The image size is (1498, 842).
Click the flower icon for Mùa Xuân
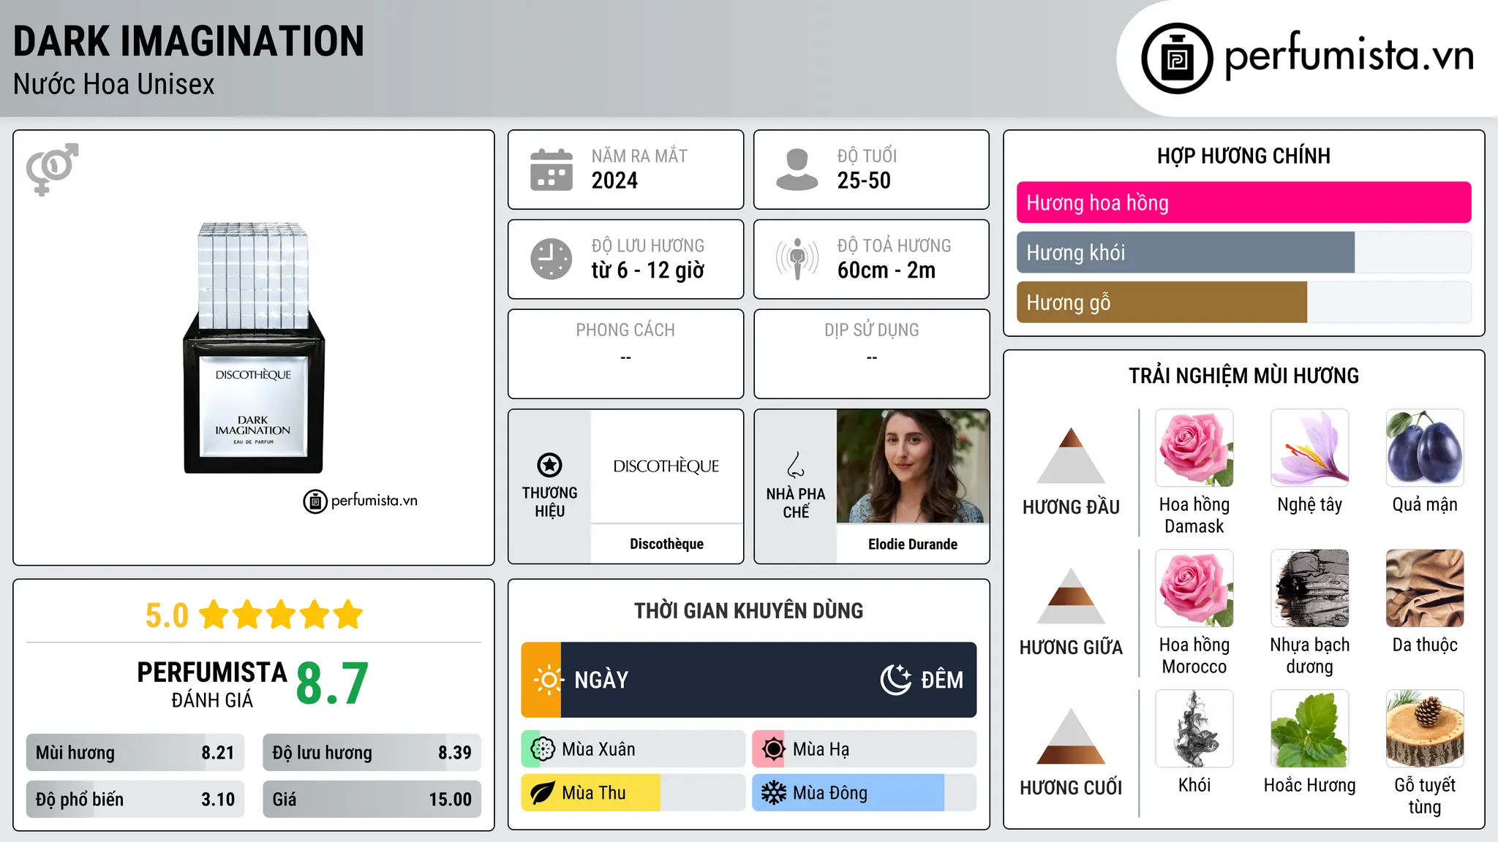pos(543,749)
